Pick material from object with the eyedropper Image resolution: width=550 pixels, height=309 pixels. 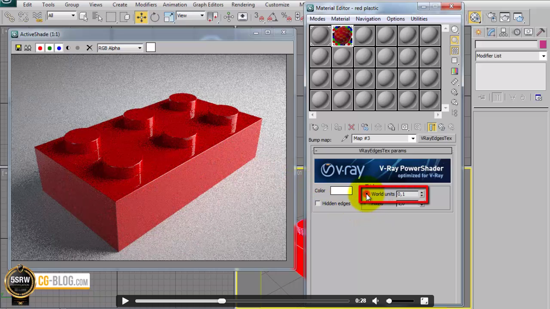tap(345, 138)
